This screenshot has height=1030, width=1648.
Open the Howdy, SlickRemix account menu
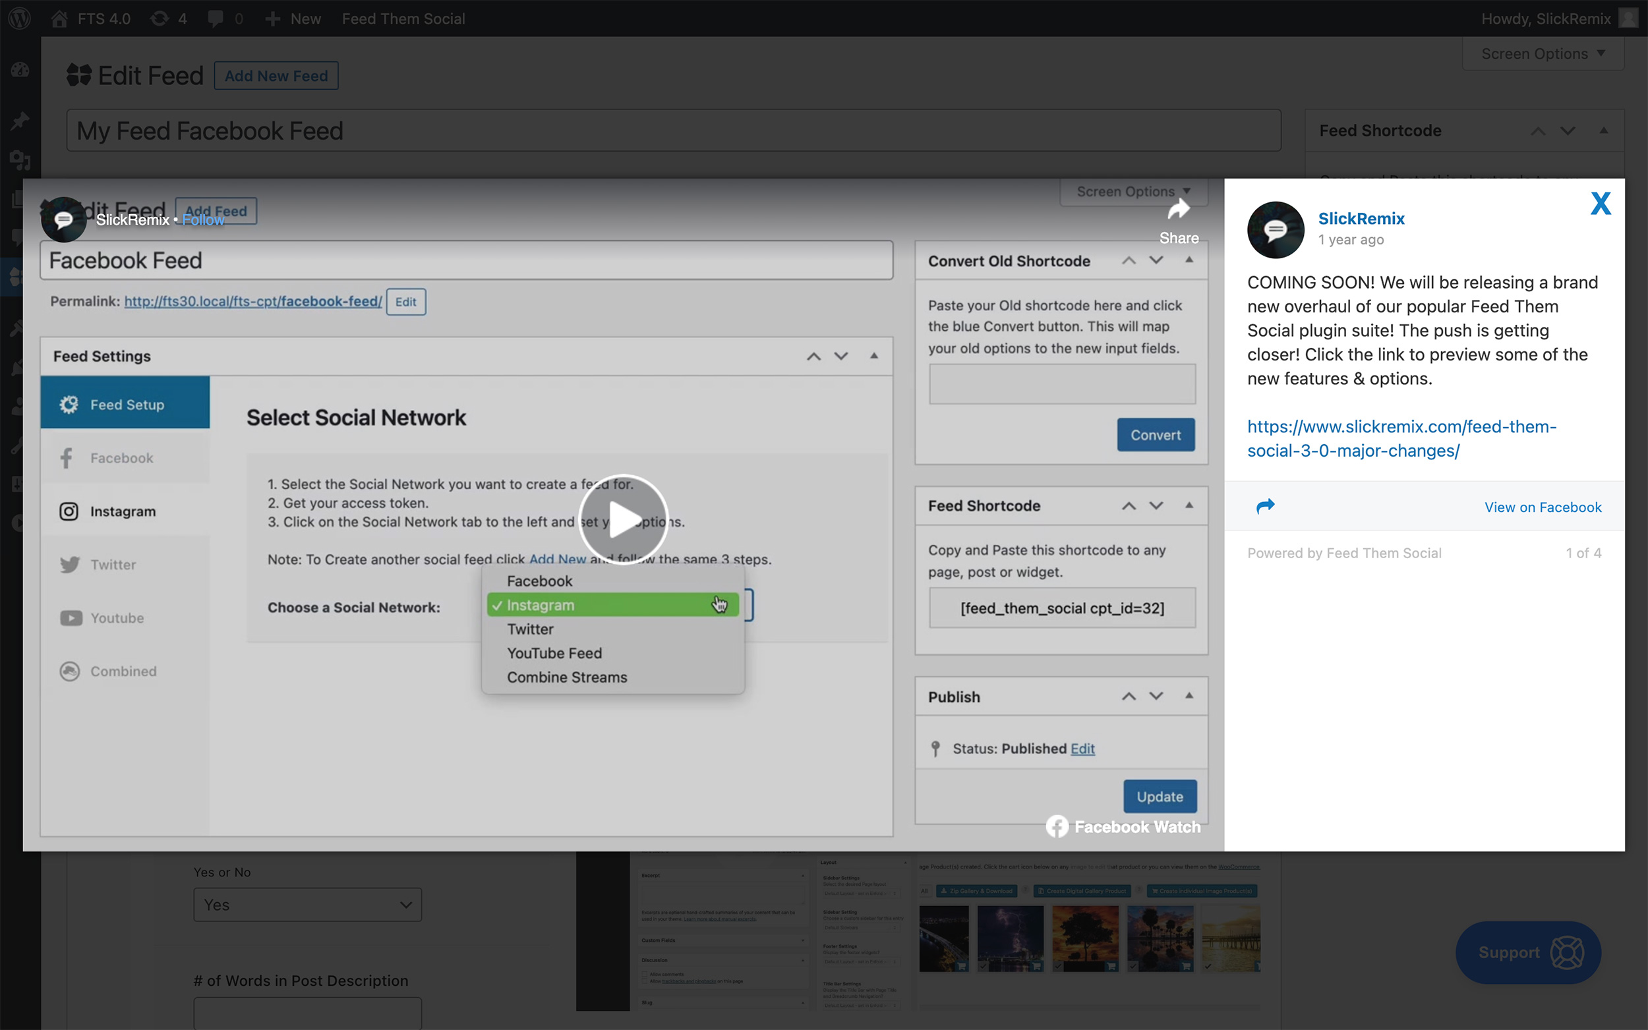click(x=1545, y=18)
